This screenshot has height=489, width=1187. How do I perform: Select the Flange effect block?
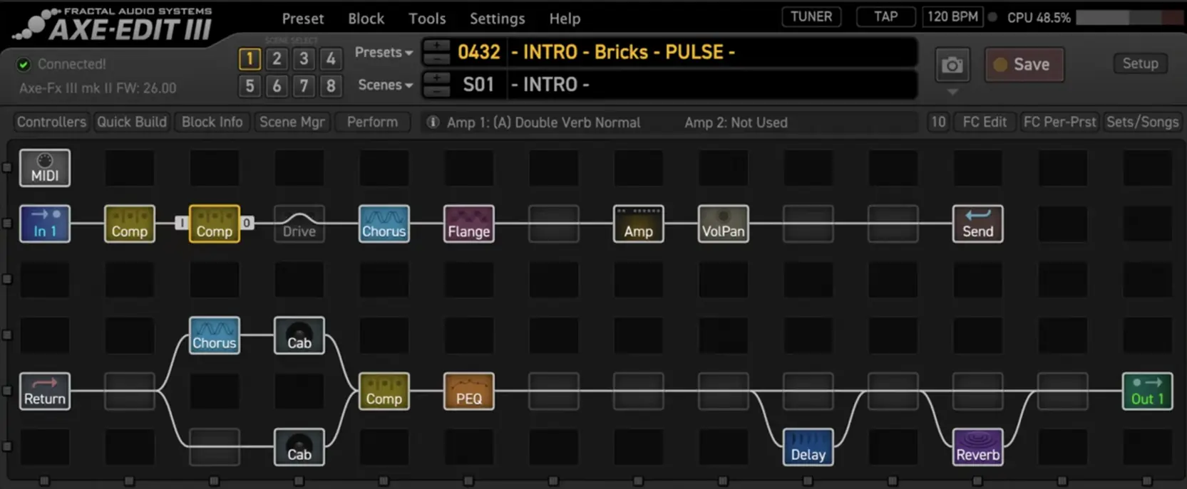(468, 224)
